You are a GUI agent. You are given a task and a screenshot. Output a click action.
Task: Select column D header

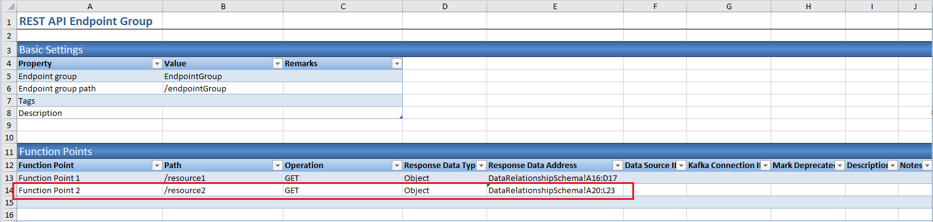pos(444,6)
